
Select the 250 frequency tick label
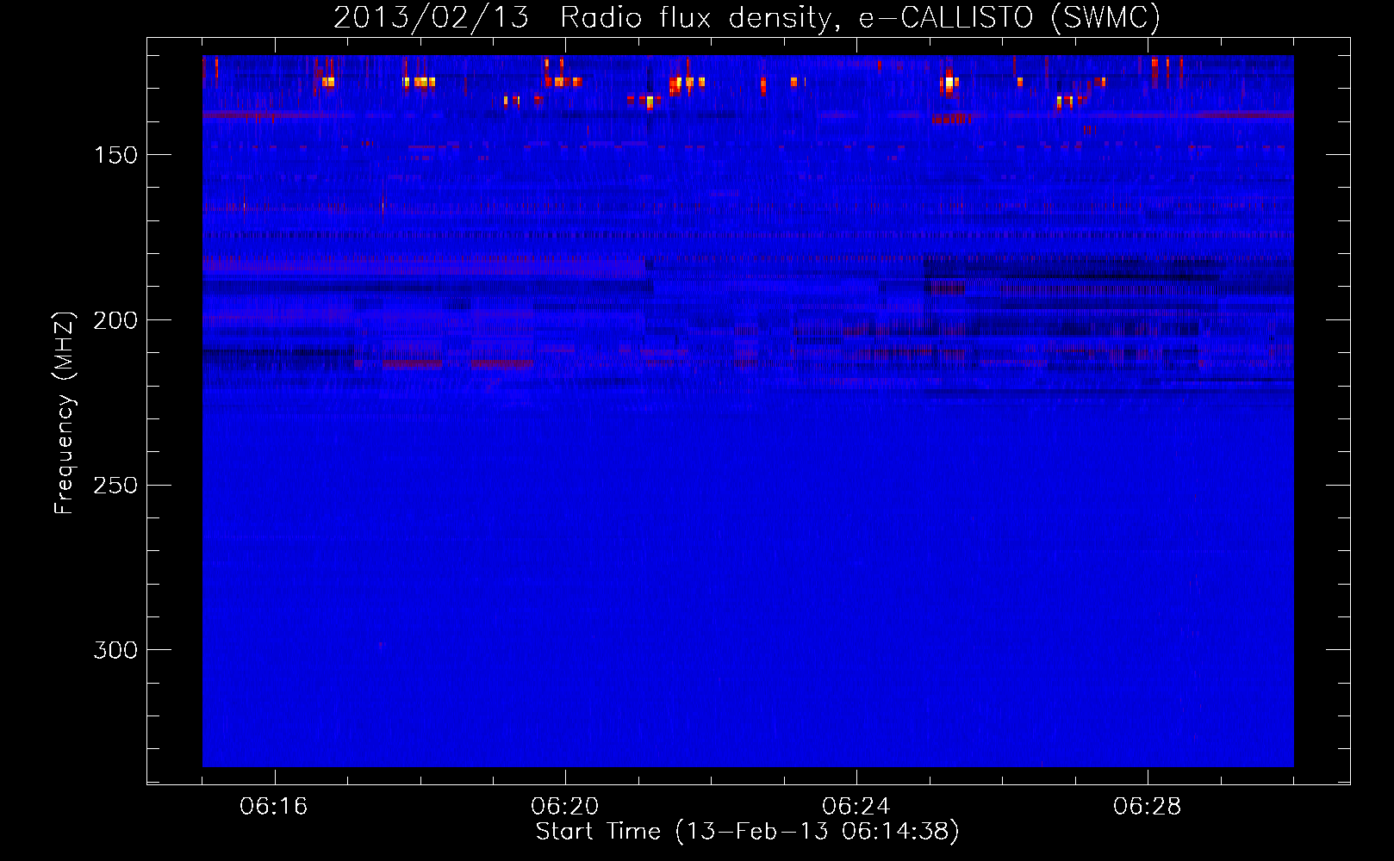tap(115, 486)
